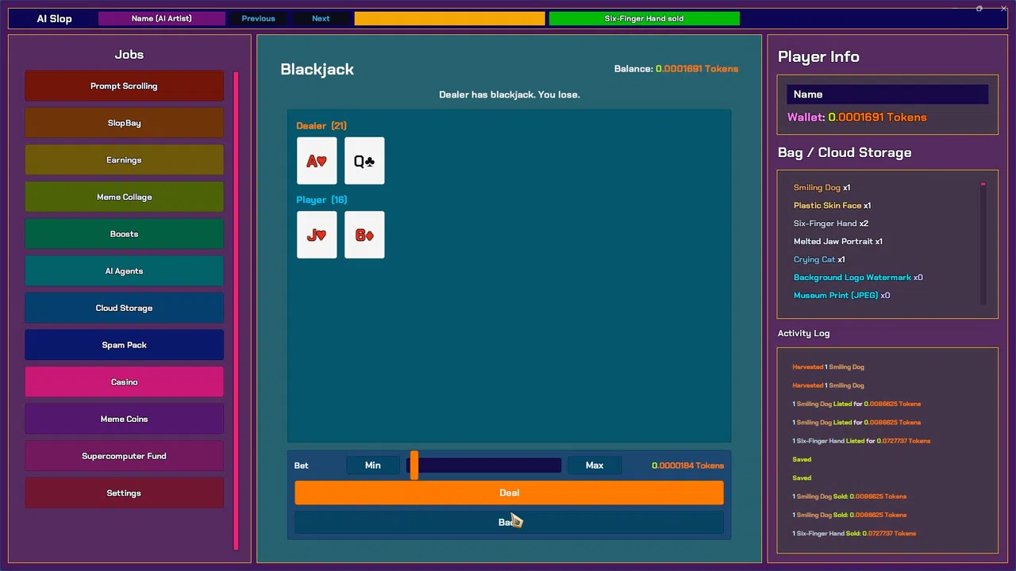Click the Previous button in the top bar

click(x=258, y=18)
